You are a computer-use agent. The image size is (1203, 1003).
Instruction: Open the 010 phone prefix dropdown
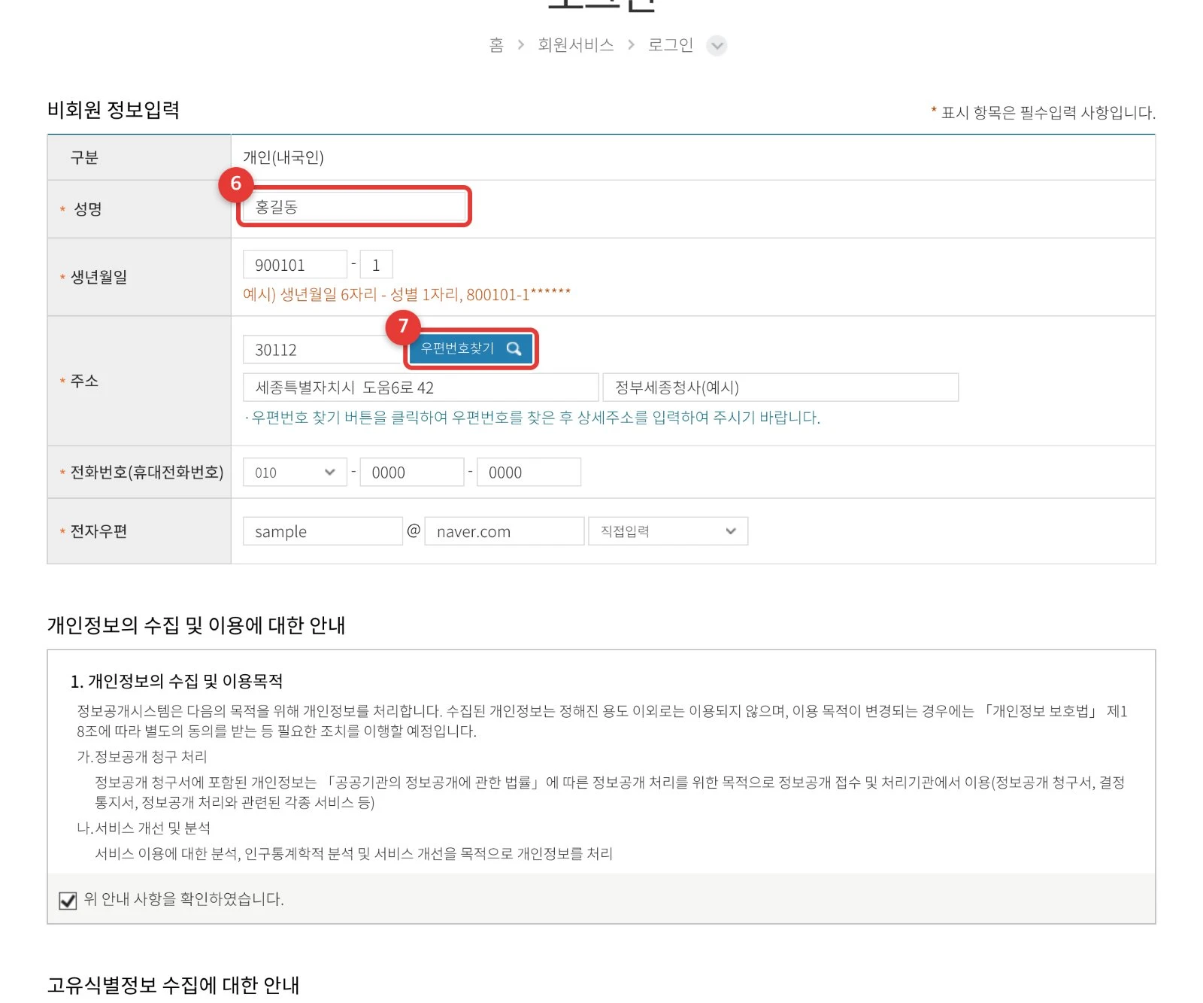[x=295, y=473]
